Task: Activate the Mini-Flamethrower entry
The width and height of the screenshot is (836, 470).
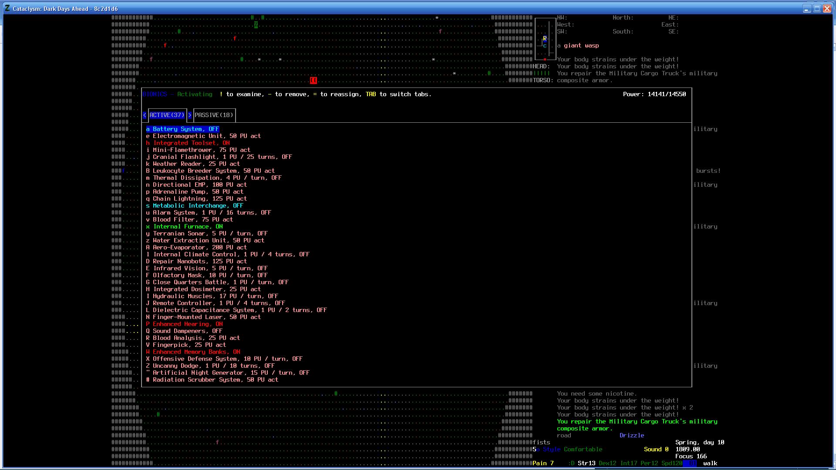Action: coord(199,150)
